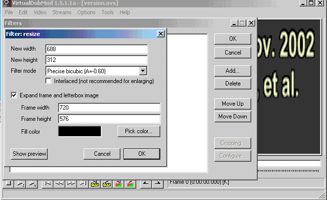This screenshot has width=327, height=200.
Task: Mark selection start (mark in)
Action: point(146,184)
